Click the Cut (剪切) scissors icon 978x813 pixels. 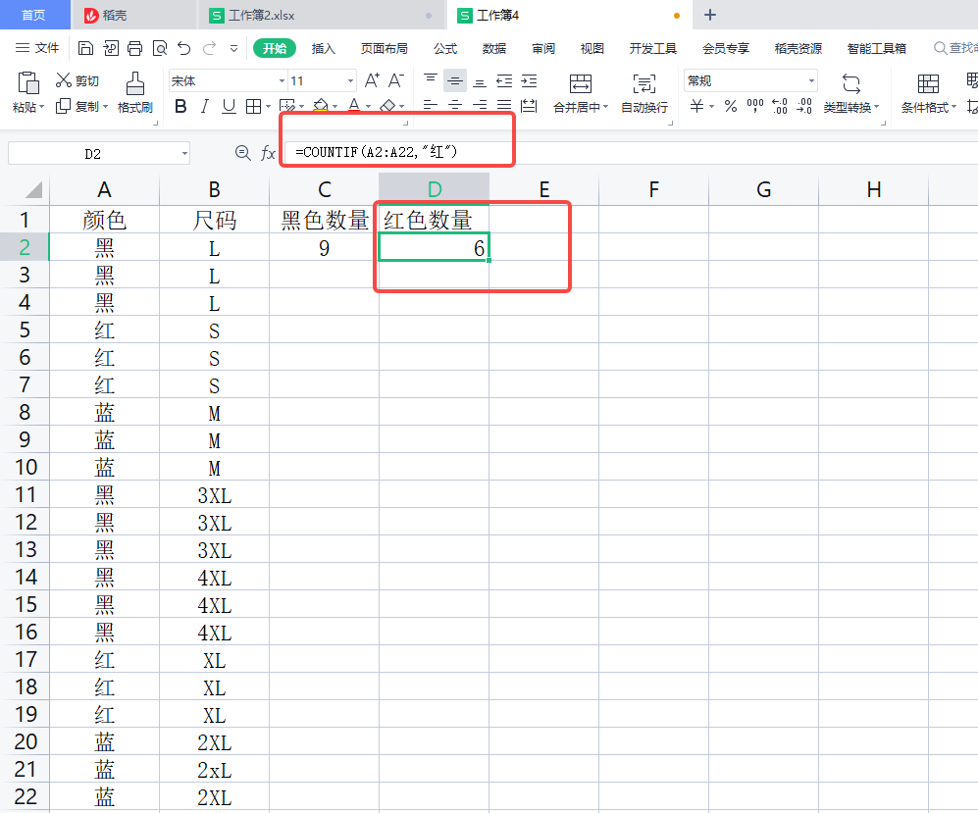[x=64, y=80]
